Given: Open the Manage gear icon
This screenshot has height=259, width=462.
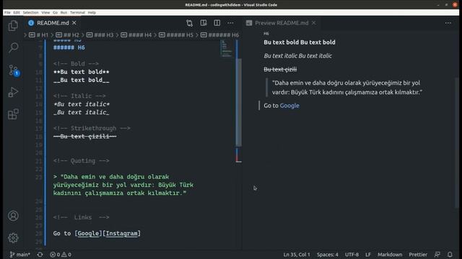Looking at the screenshot, I should (x=13, y=237).
